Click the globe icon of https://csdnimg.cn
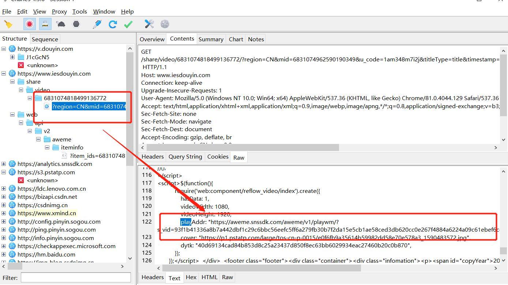 click(12, 205)
